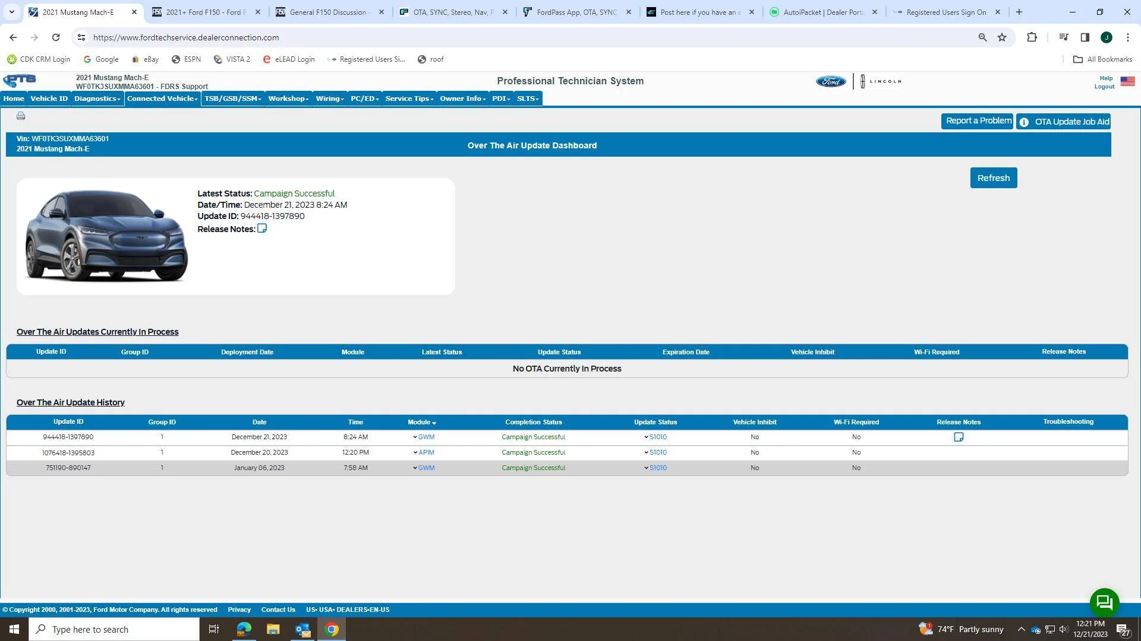Open browser zoom magnifier icon
Image resolution: width=1141 pixels, height=641 pixels.
point(982,37)
